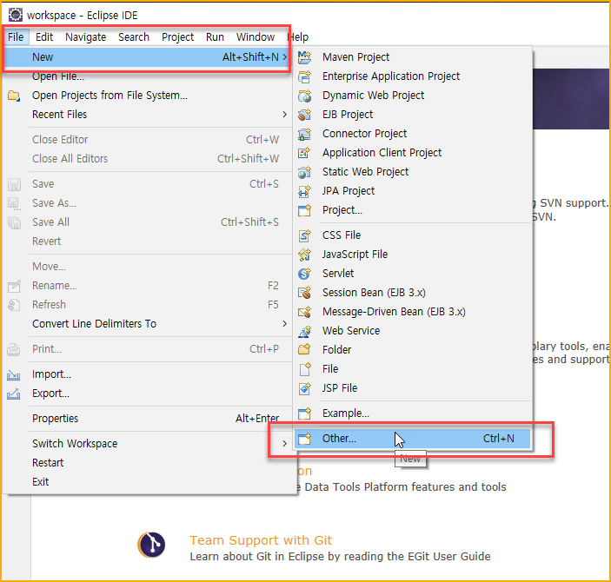611x582 pixels.
Task: Click the Connector Project icon
Action: (x=304, y=134)
